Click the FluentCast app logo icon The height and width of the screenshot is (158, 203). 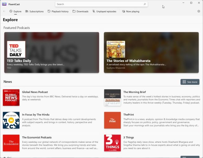[4, 4]
